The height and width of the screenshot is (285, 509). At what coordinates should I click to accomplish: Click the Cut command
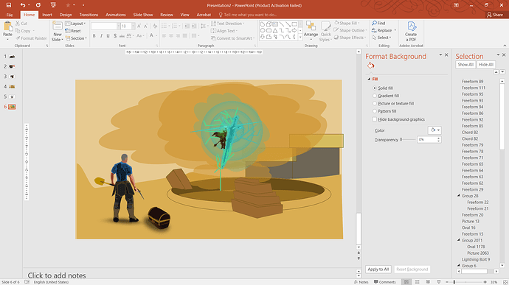[21, 24]
